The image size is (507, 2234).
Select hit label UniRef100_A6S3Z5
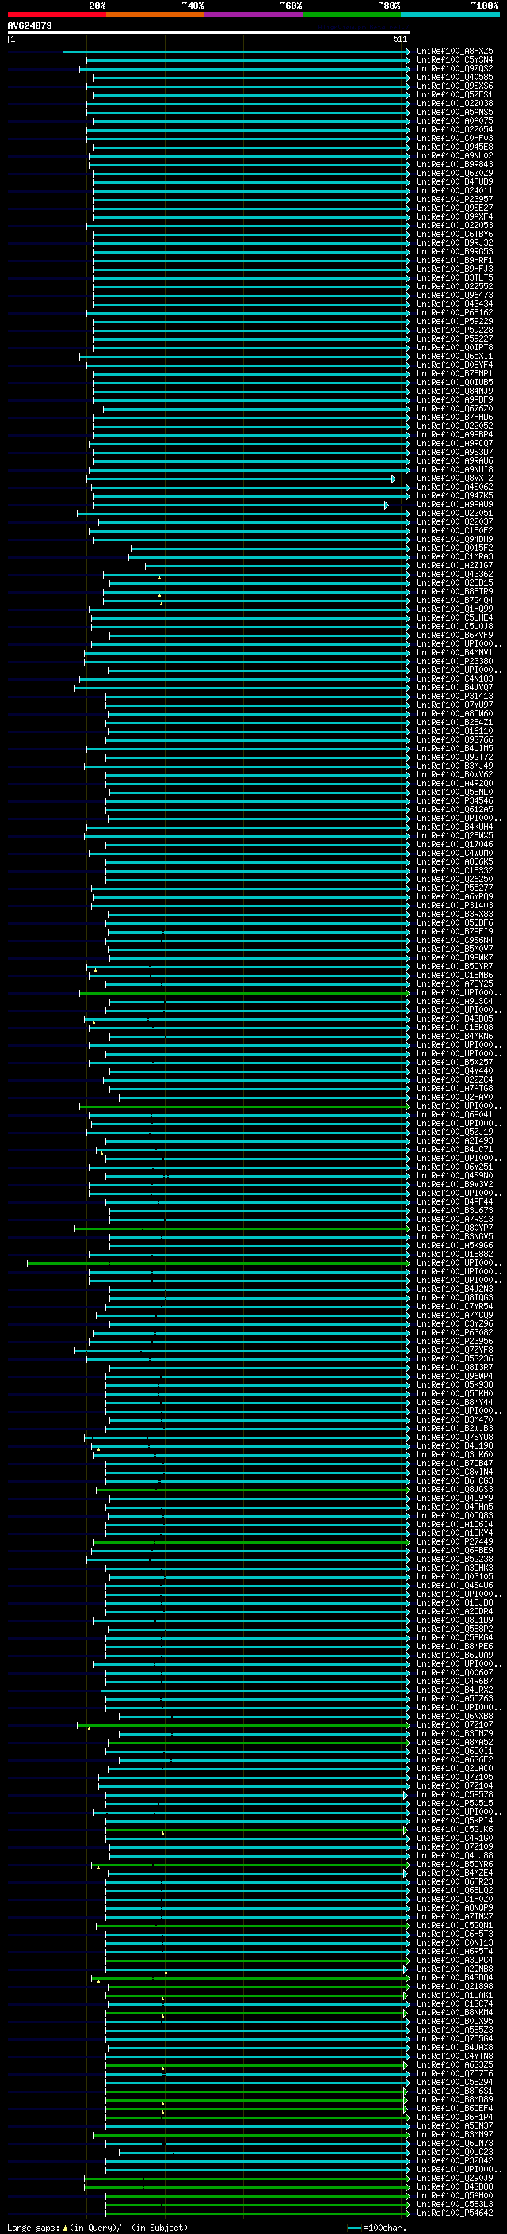[455, 2065]
